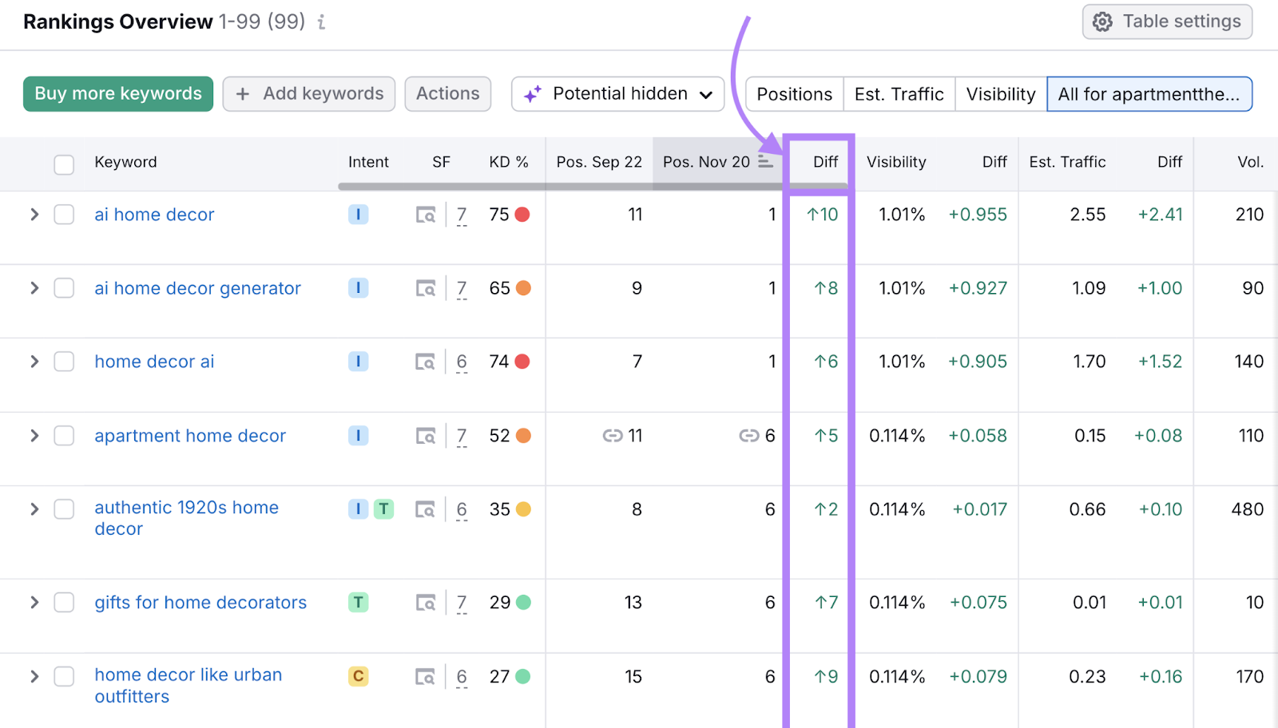Check the checkbox for ai home decor row
The width and height of the screenshot is (1278, 728).
64,214
